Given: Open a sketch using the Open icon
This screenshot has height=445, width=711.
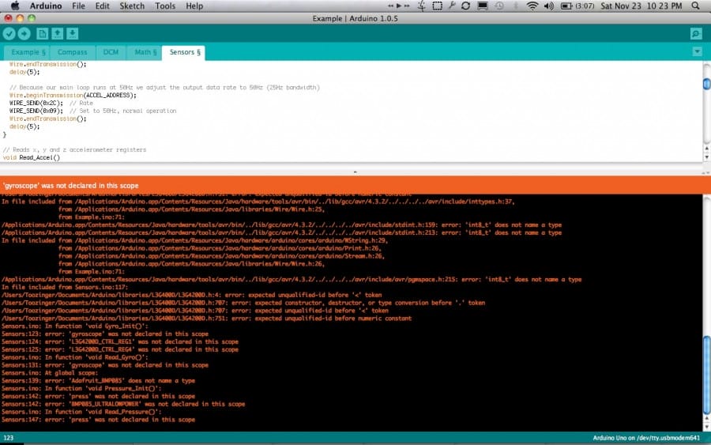Looking at the screenshot, I should point(58,33).
